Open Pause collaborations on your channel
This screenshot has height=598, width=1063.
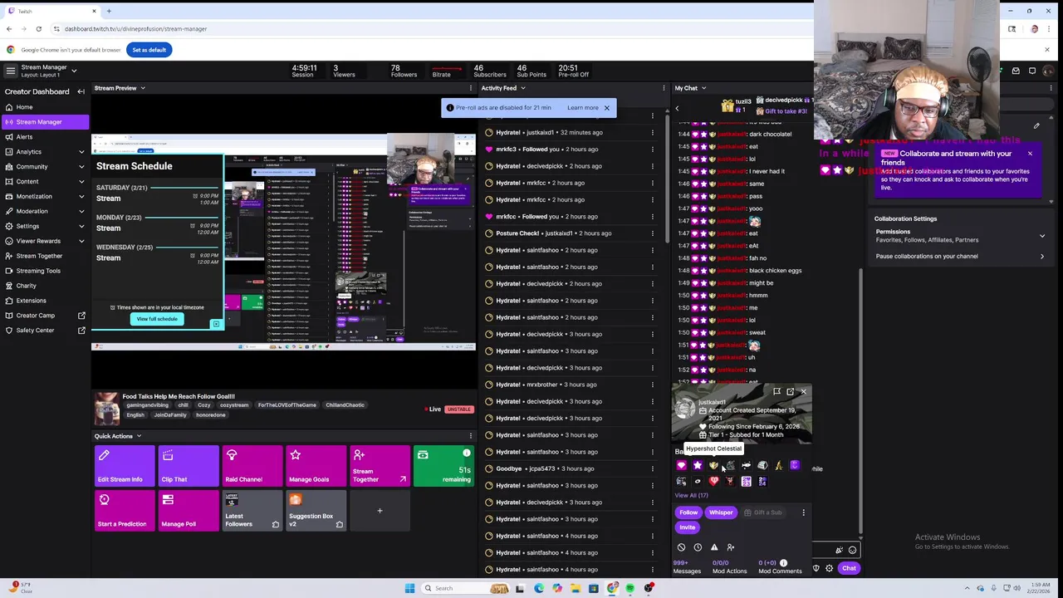point(961,256)
